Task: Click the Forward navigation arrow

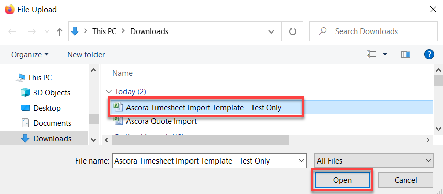Action: point(31,31)
